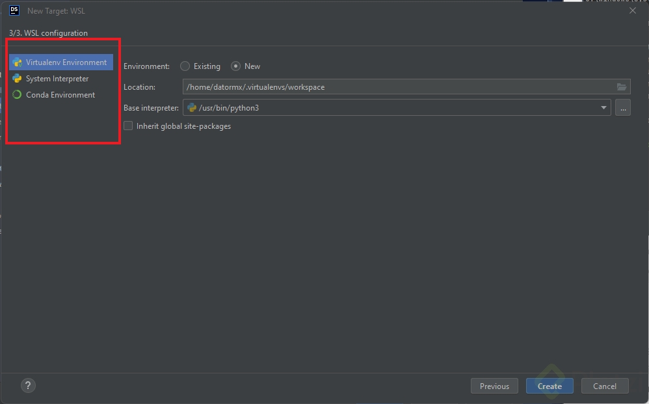Click the "Environment:" label

146,66
